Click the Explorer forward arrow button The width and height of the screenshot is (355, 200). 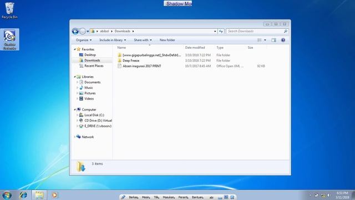83,31
